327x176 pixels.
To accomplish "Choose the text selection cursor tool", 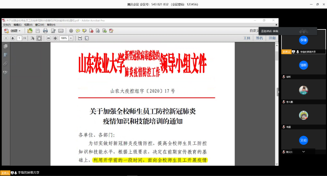I will pos(33,38).
